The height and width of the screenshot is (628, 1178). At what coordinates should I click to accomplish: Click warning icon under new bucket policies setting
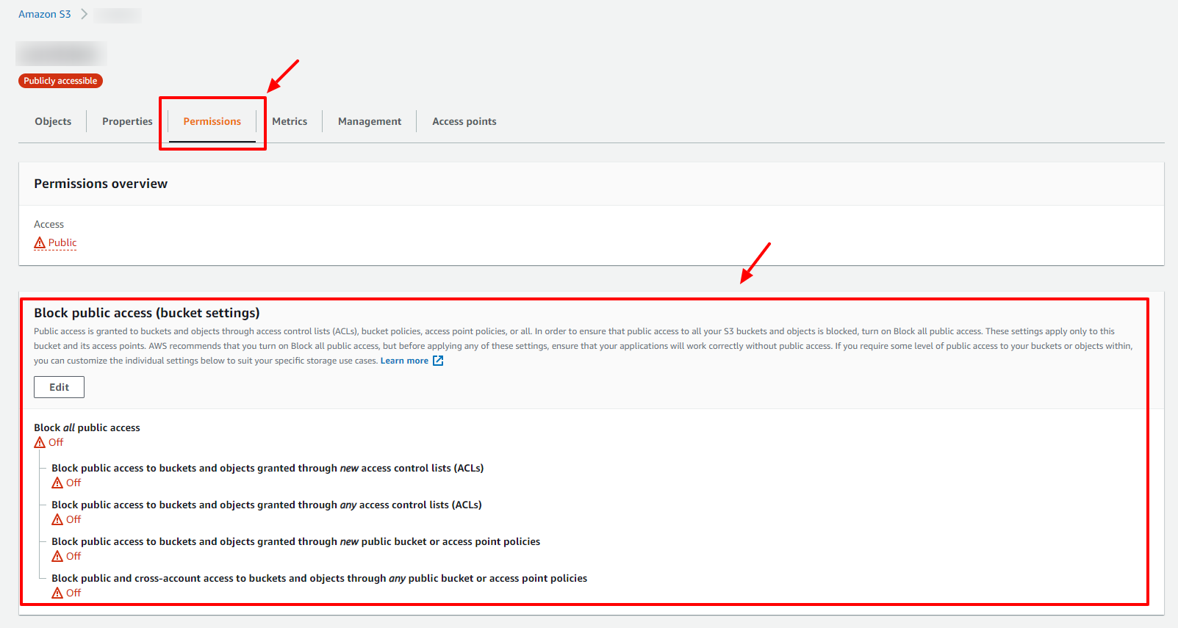tap(57, 556)
